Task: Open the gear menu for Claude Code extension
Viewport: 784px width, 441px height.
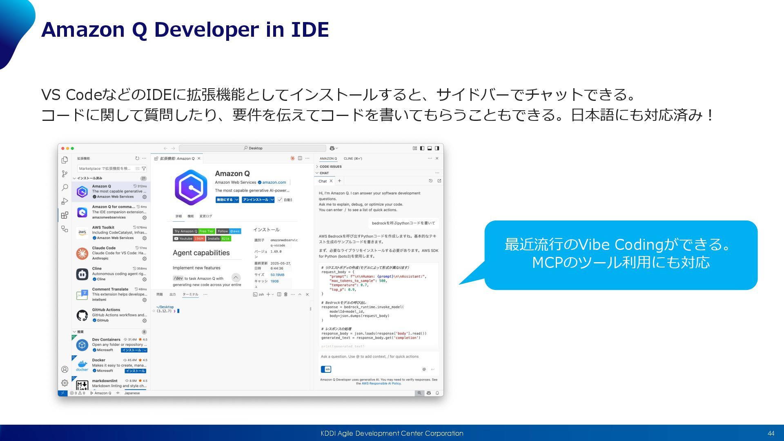Action: coord(144,258)
